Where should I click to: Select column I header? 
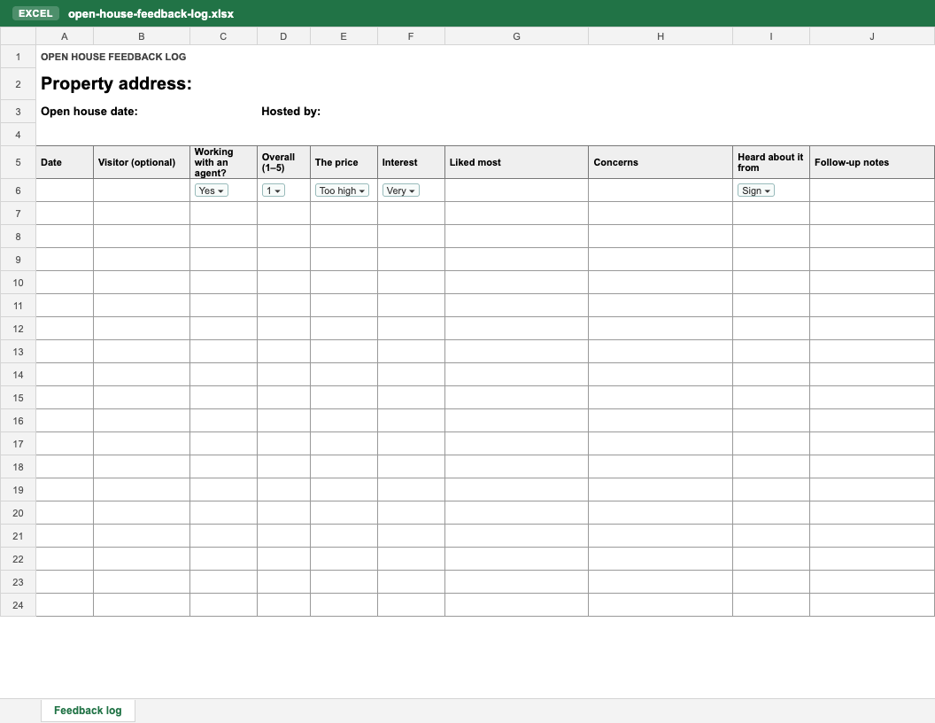(771, 36)
